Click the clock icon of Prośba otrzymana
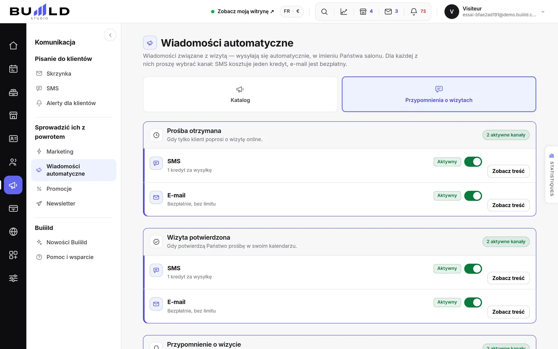558x349 pixels. (156, 135)
